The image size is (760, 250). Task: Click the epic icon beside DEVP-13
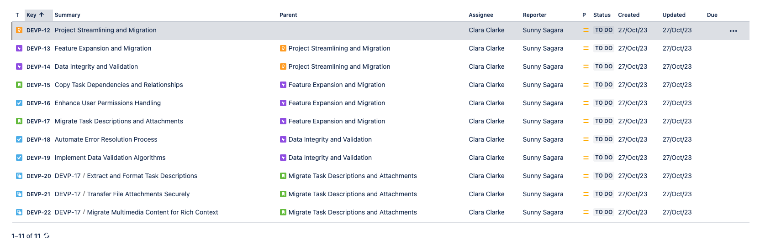[19, 48]
